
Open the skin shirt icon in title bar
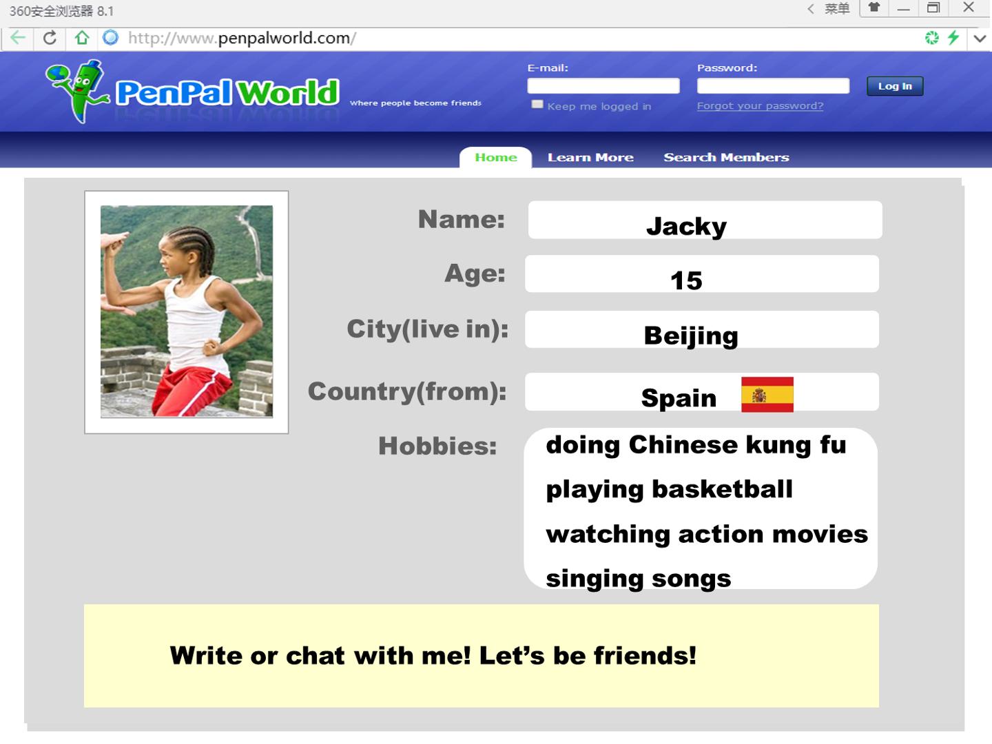coord(874,8)
